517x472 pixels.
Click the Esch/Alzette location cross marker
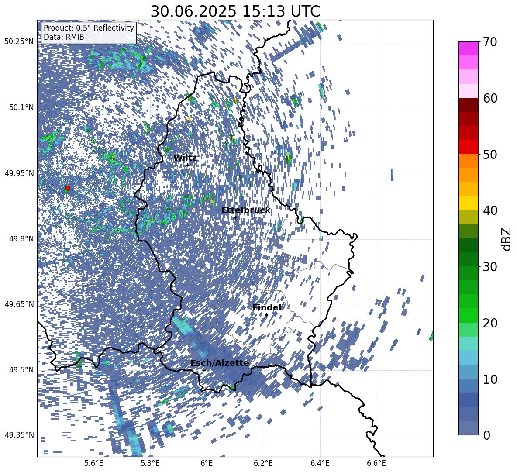[x=204, y=370]
